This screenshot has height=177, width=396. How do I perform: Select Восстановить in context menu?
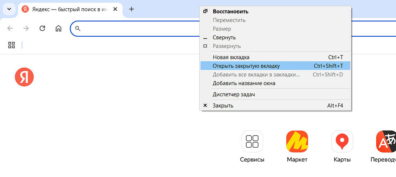(230, 12)
